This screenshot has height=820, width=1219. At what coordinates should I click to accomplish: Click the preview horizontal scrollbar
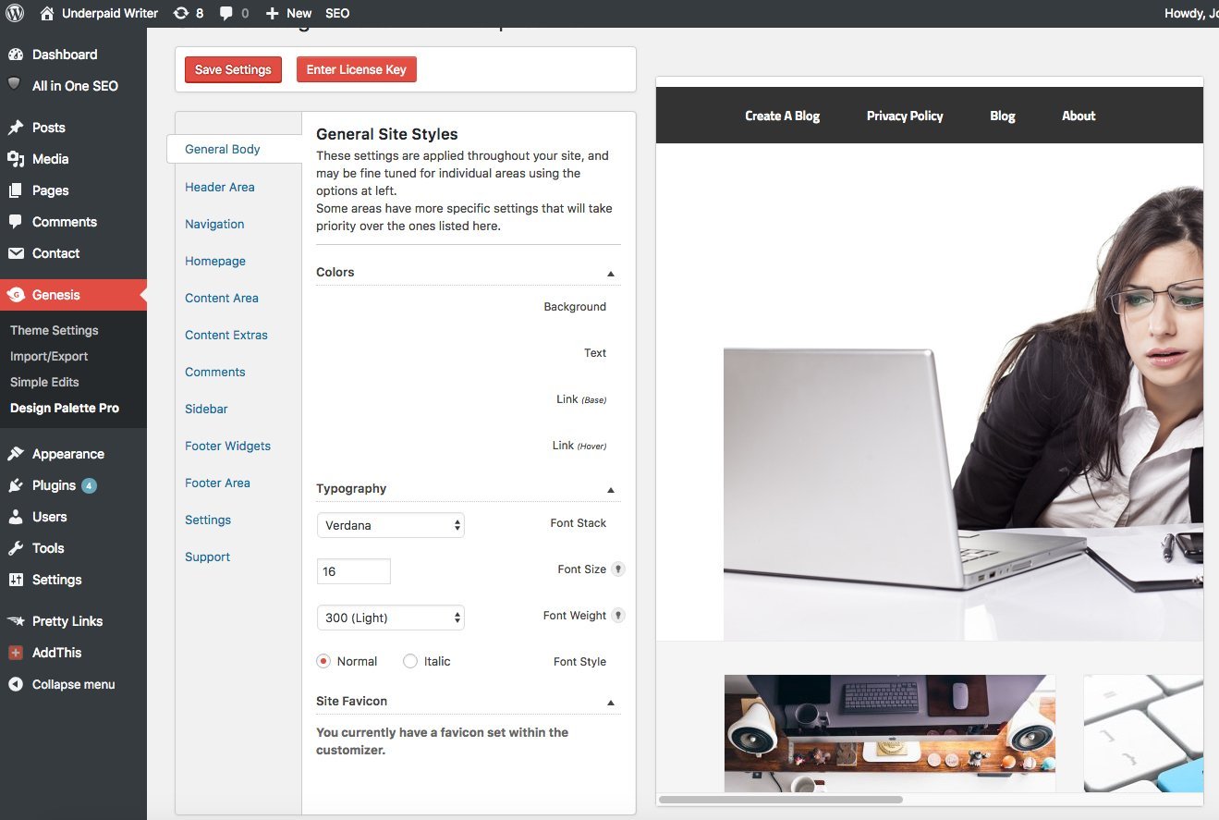(x=781, y=799)
